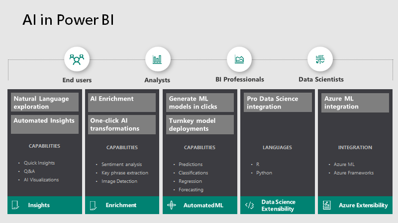Click the Enrichment footer label

coord(121,205)
